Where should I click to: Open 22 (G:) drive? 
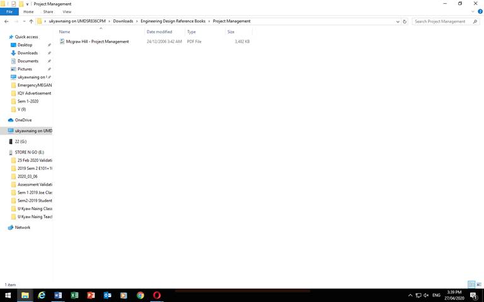click(x=20, y=142)
